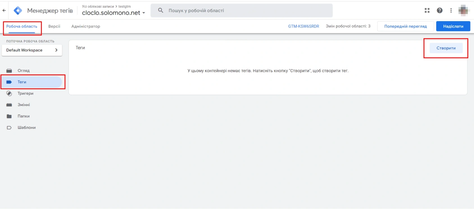
Task: Click the workspace search field
Action: pyautogui.click(x=242, y=10)
